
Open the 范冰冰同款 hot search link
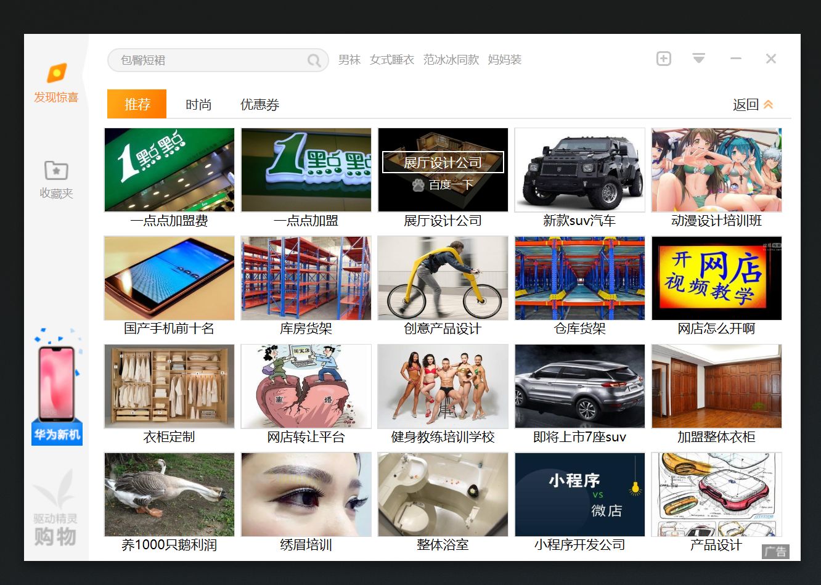pyautogui.click(x=451, y=60)
